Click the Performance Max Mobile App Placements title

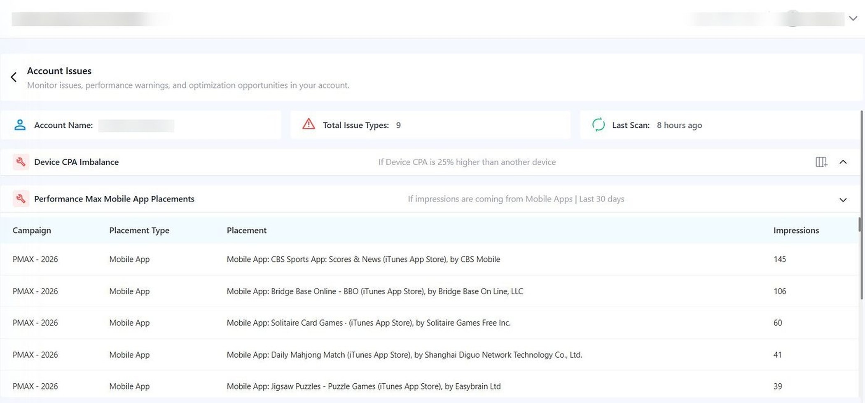pos(114,199)
